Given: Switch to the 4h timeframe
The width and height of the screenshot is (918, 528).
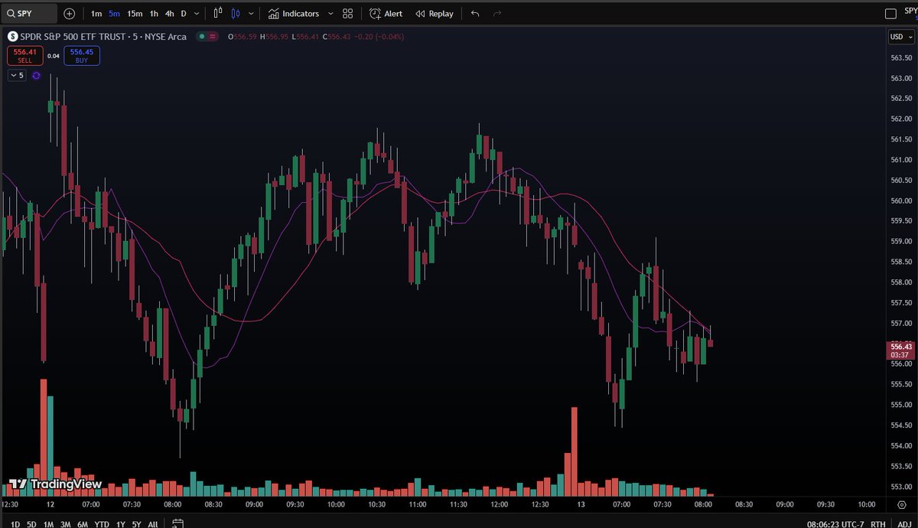Looking at the screenshot, I should tap(170, 14).
